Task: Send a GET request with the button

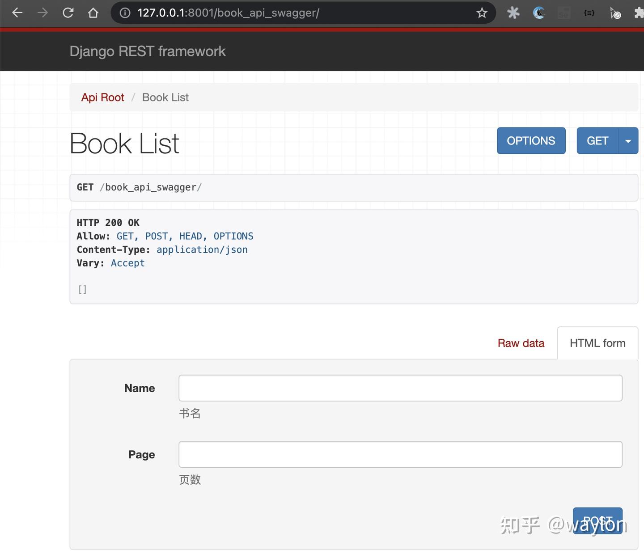Action: [x=597, y=141]
